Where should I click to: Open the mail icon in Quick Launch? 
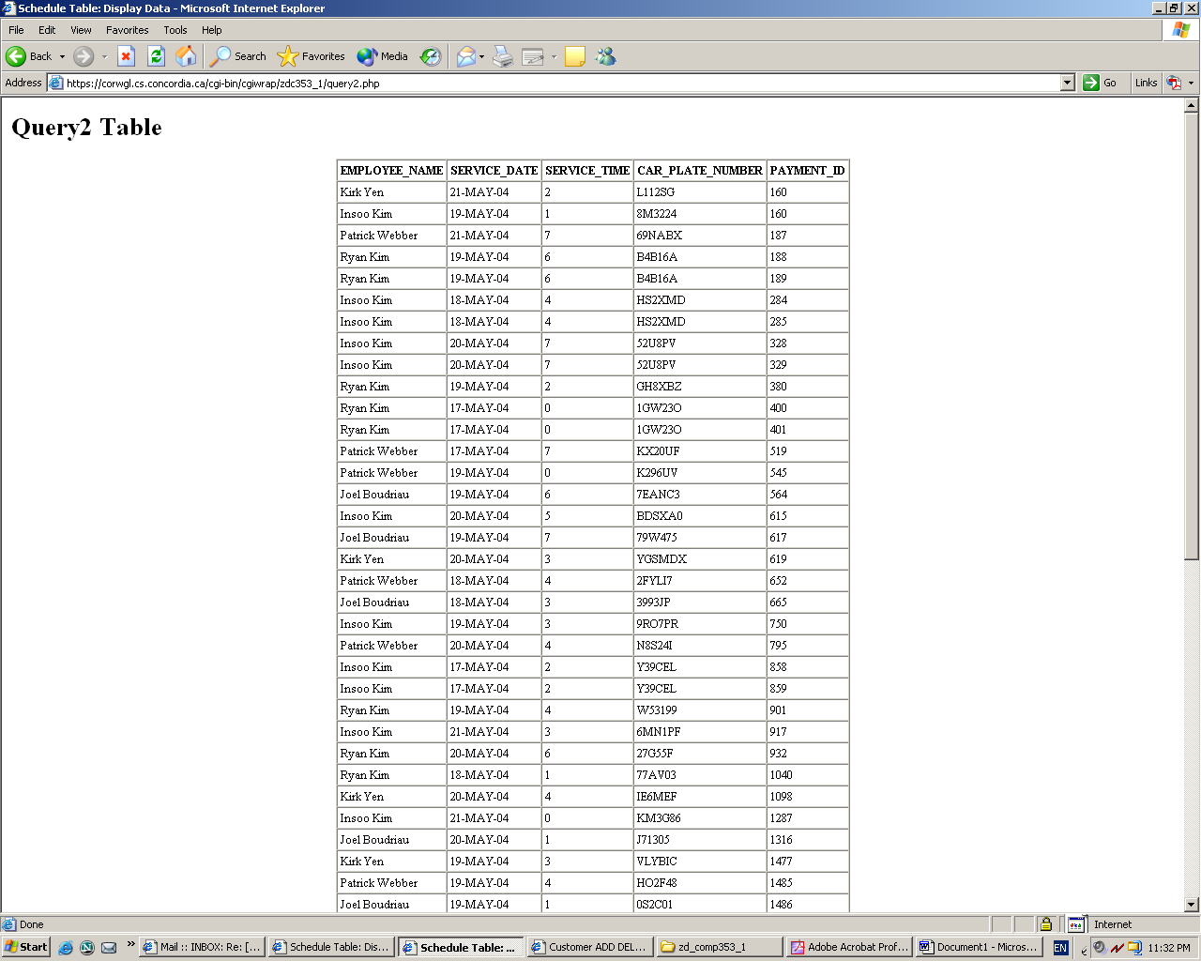click(x=109, y=948)
